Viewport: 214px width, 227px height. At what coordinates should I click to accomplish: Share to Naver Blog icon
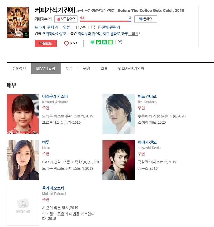[92, 42]
